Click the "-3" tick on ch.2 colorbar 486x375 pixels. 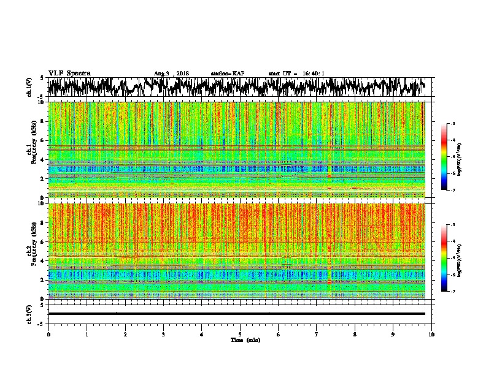(x=452, y=225)
